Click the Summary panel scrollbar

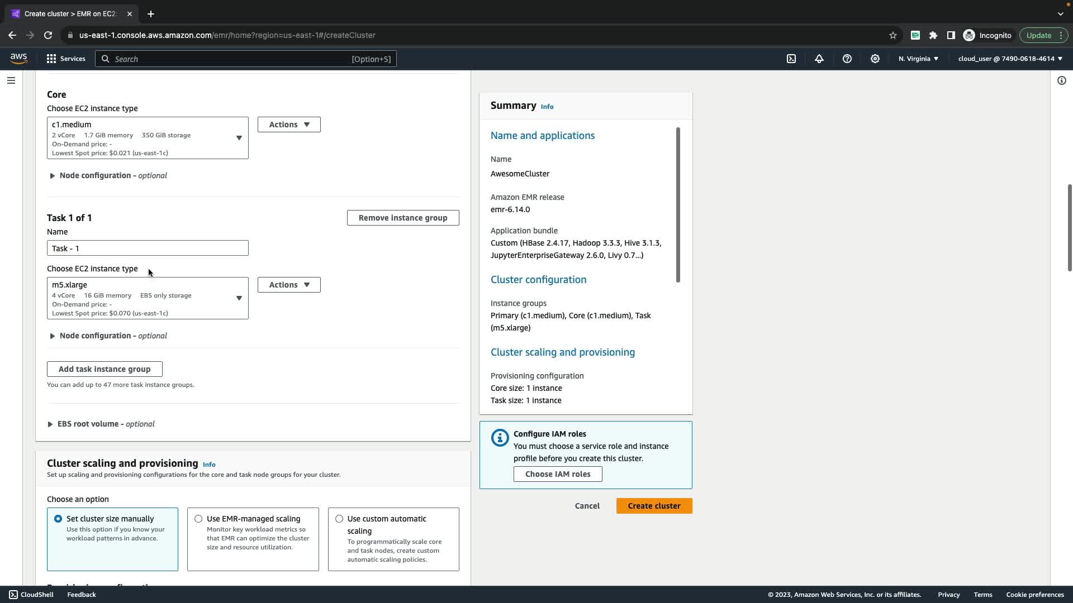pyautogui.click(x=678, y=205)
